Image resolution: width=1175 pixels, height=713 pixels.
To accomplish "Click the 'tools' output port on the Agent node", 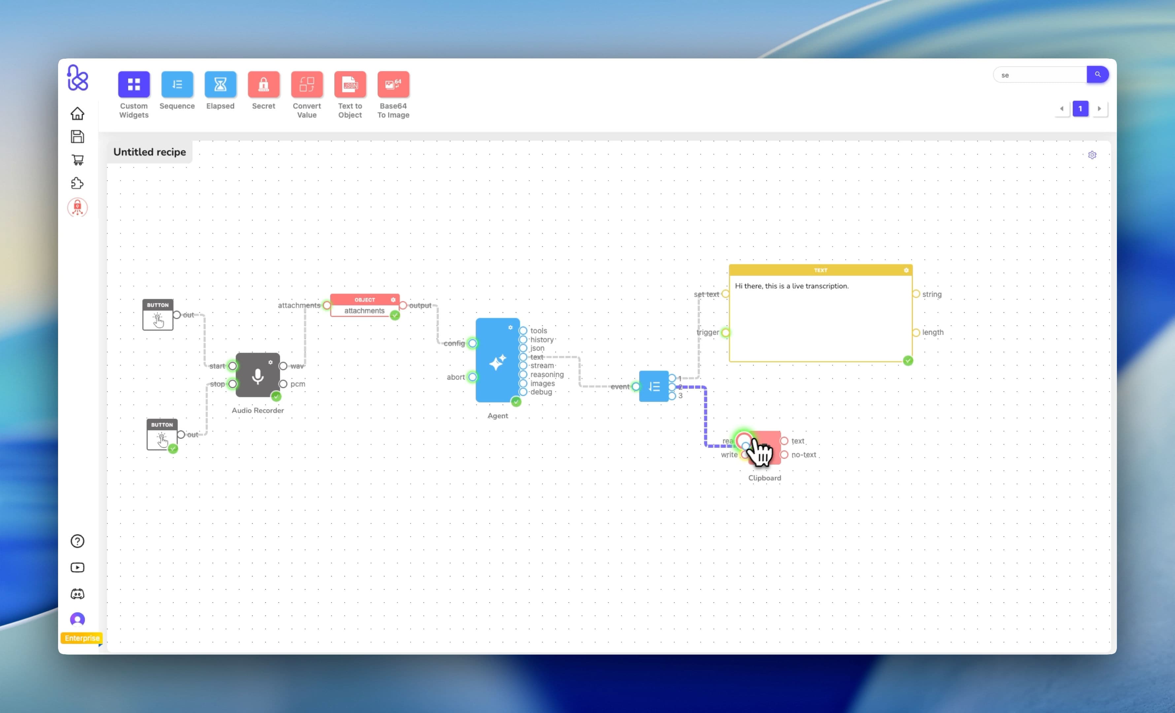I will point(523,330).
